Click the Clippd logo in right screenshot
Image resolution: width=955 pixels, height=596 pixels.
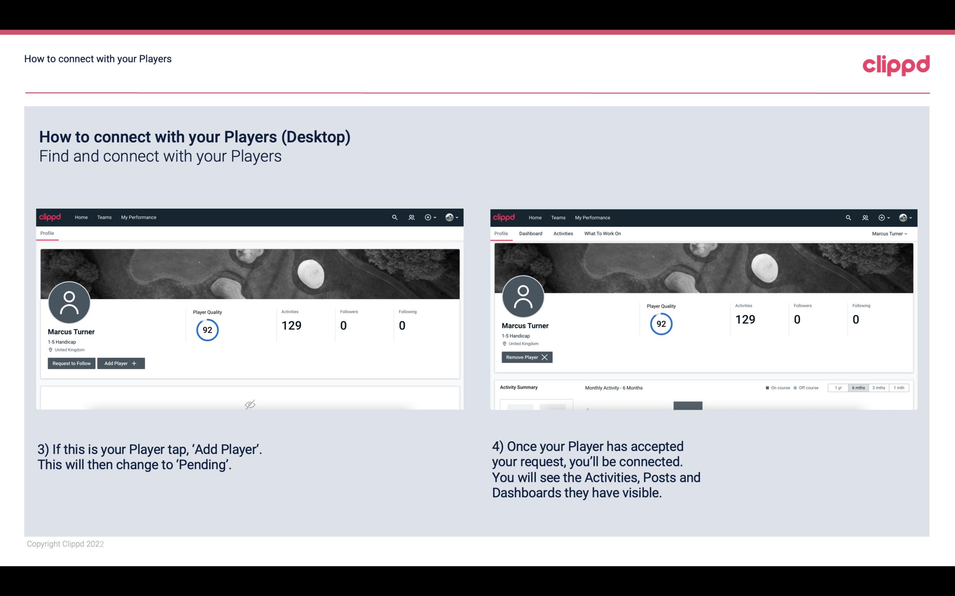[x=505, y=217]
